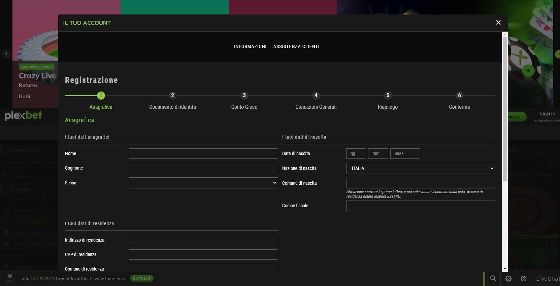Focus the Comune di nascita field
Image resolution: width=560 pixels, height=286 pixels.
point(421,183)
